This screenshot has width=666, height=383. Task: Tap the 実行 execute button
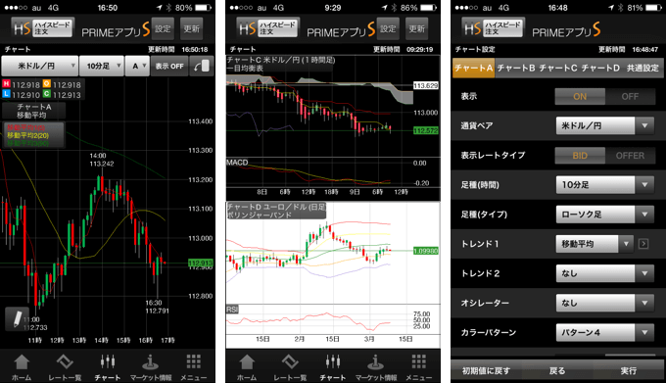click(628, 370)
